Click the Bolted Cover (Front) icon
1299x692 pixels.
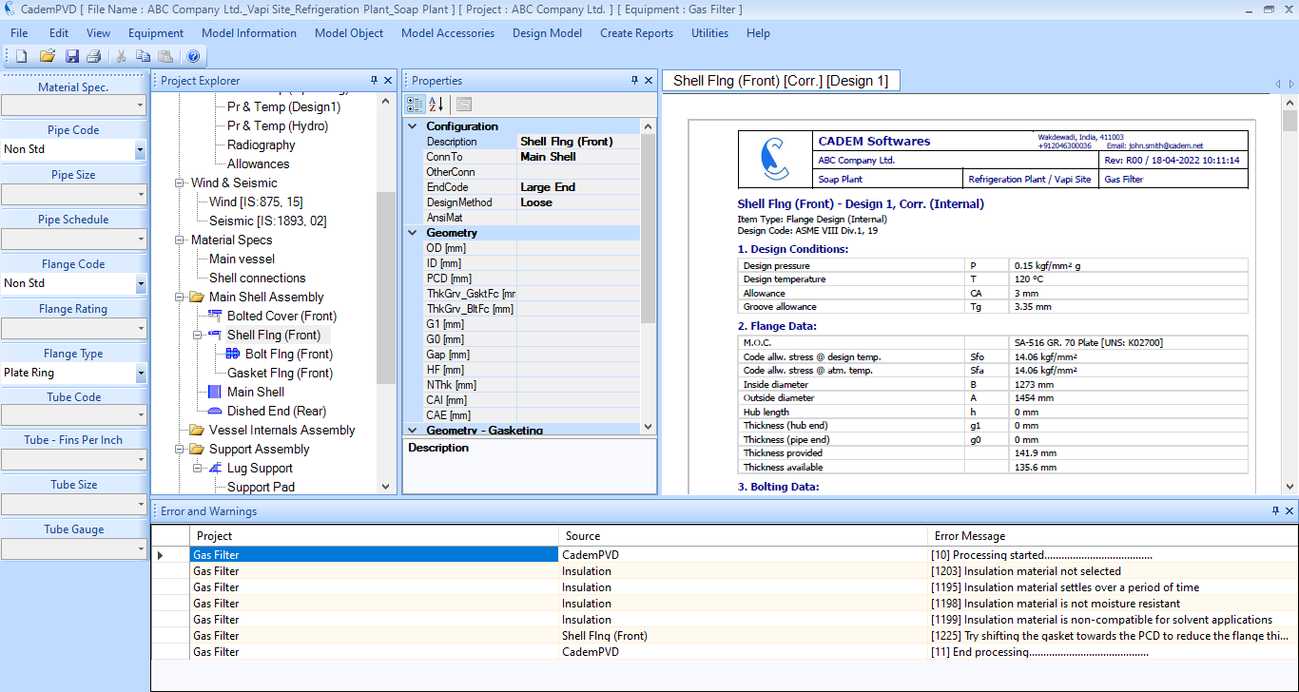click(x=215, y=316)
